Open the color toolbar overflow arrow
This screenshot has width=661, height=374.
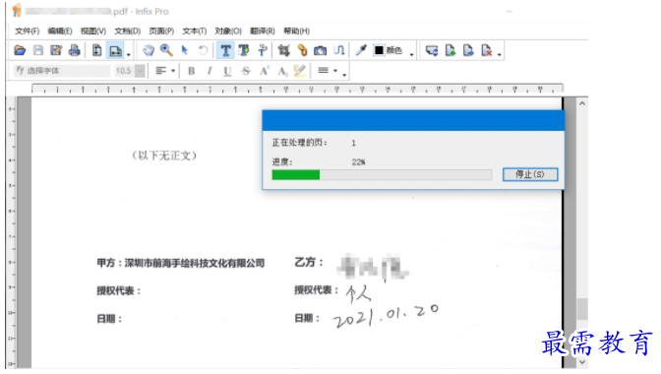tap(411, 54)
